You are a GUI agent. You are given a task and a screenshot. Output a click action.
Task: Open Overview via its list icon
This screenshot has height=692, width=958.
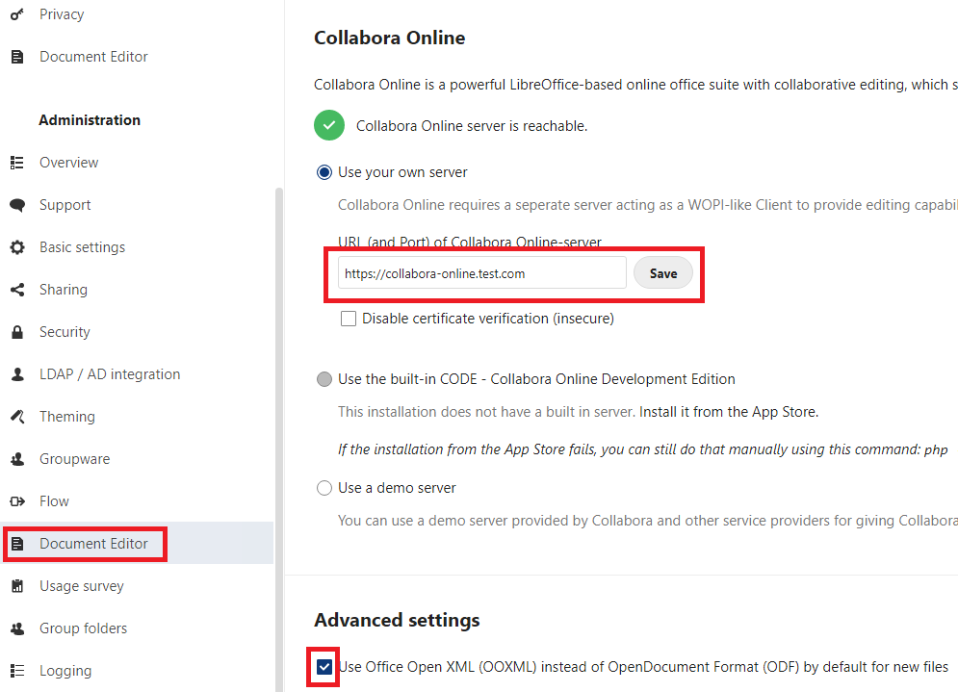[17, 163]
